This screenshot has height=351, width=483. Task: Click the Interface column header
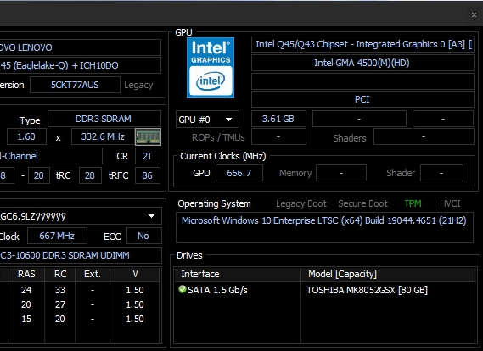click(238, 274)
